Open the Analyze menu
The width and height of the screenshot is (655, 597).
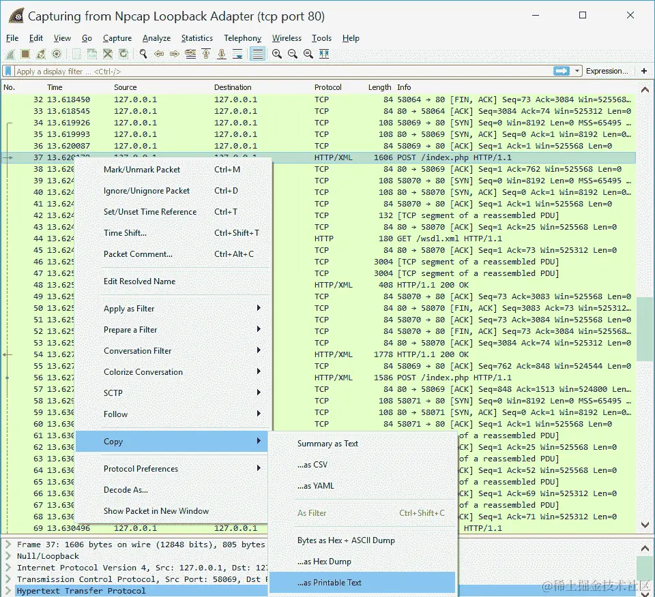(x=157, y=38)
